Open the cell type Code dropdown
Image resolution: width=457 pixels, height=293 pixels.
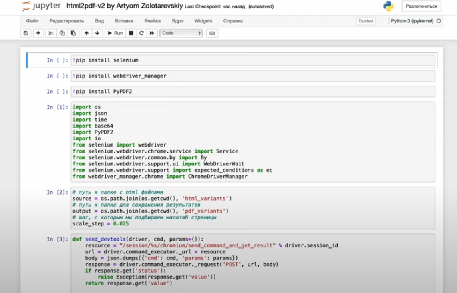[181, 33]
